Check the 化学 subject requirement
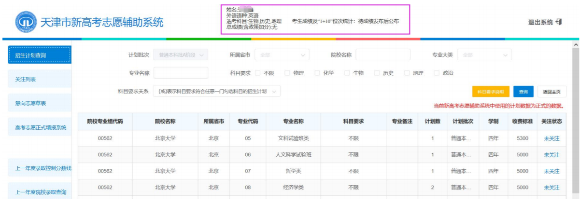Image resolution: width=580 pixels, height=203 pixels. coord(317,73)
